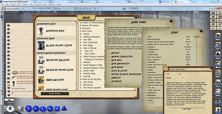Screen dimensions: 222x114
Task: Pick the blue d10 die
Action: click(43, 109)
